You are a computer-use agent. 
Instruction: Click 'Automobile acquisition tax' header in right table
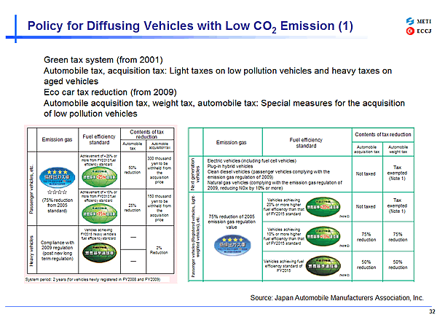(x=367, y=149)
